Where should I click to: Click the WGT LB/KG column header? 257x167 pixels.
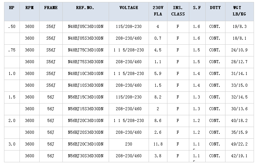tap(239, 11)
